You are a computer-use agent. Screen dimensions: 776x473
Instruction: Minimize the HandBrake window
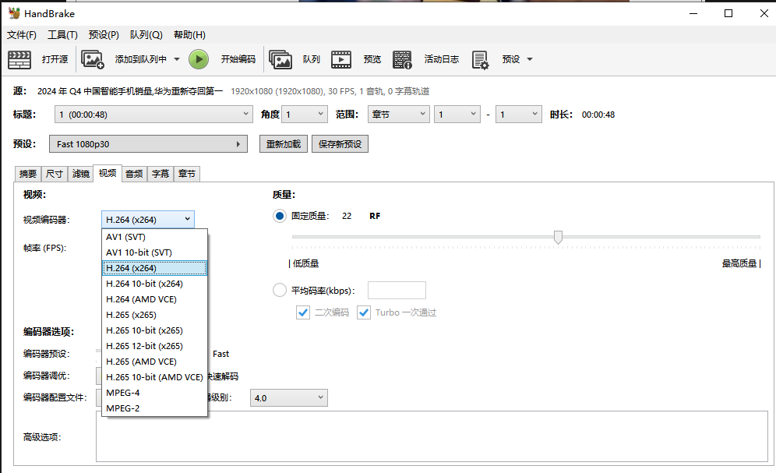[693, 13]
